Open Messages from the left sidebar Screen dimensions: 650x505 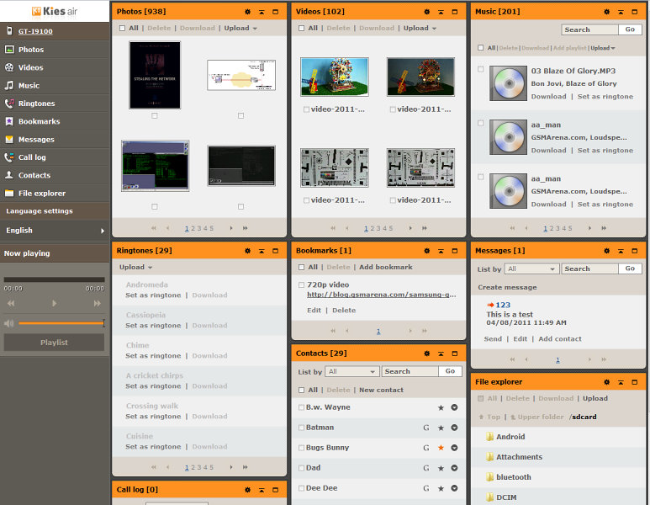35,140
